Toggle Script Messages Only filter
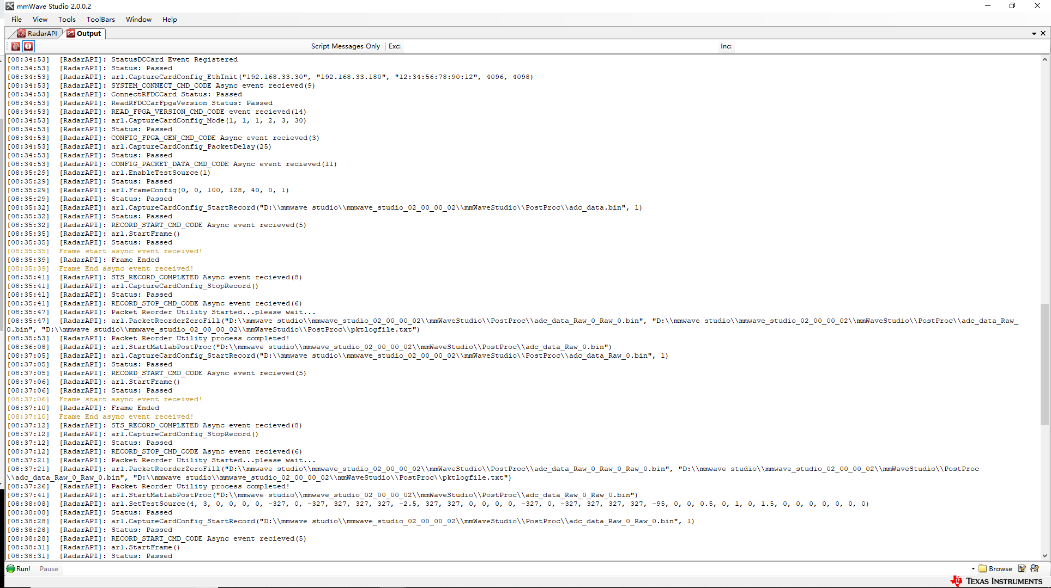The width and height of the screenshot is (1051, 588). click(x=346, y=46)
